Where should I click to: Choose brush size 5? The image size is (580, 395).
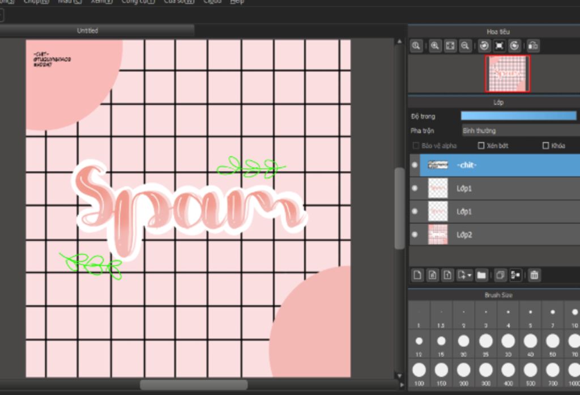point(530,315)
